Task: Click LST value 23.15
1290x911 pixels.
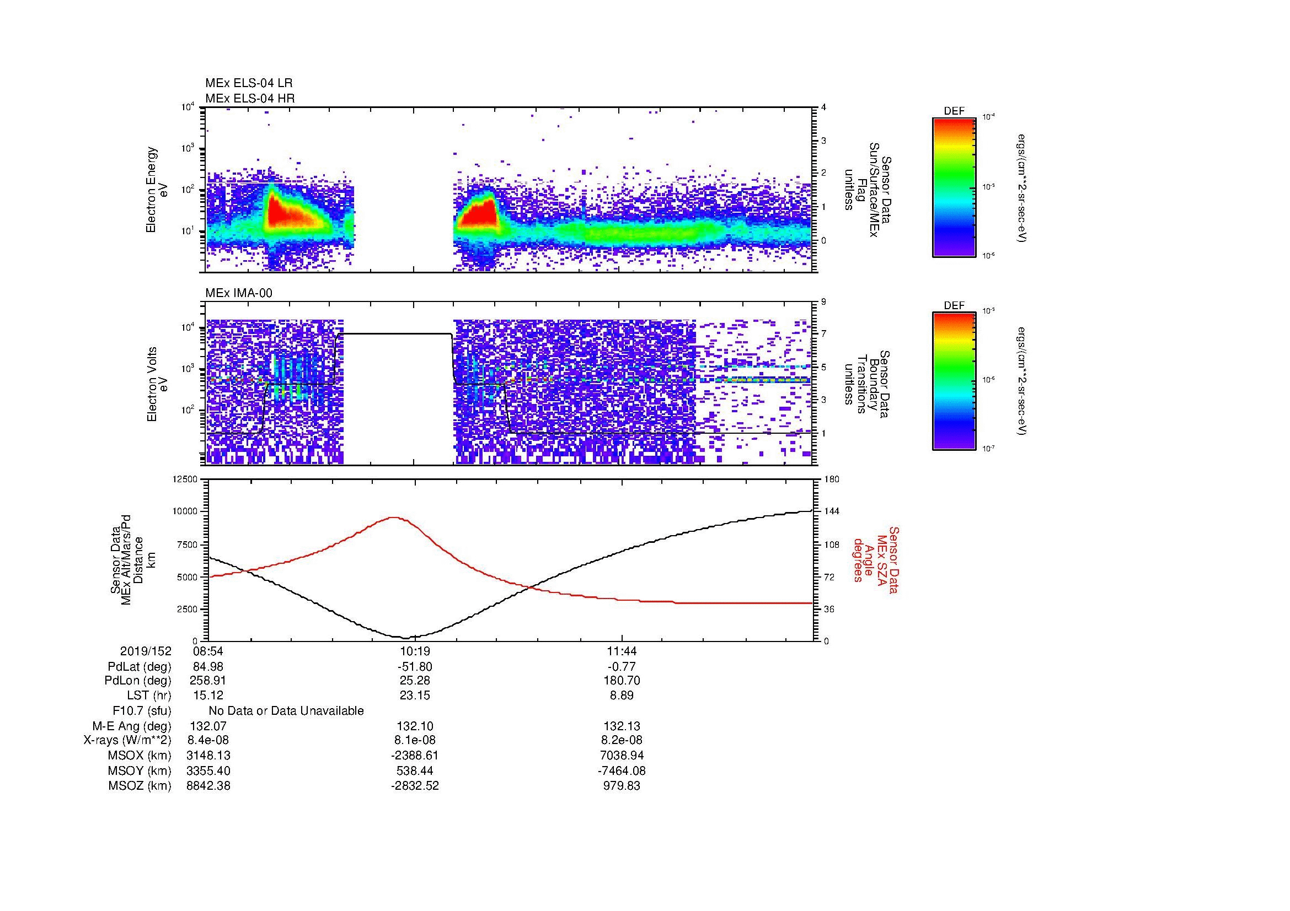Action: pos(415,696)
